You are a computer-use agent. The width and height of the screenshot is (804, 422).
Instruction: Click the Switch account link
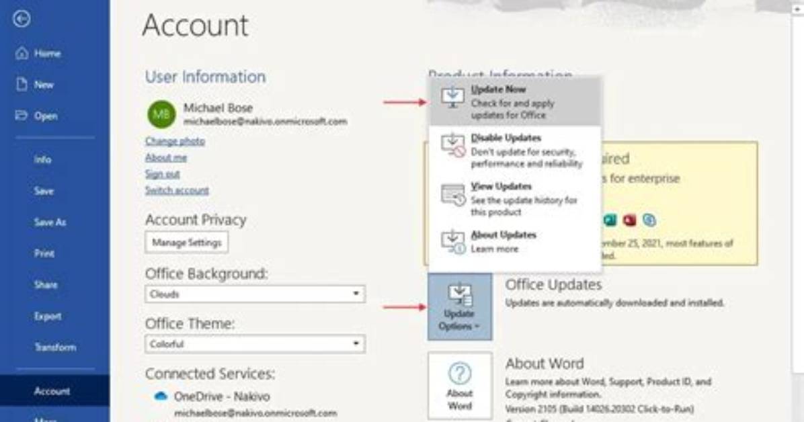[x=177, y=190]
